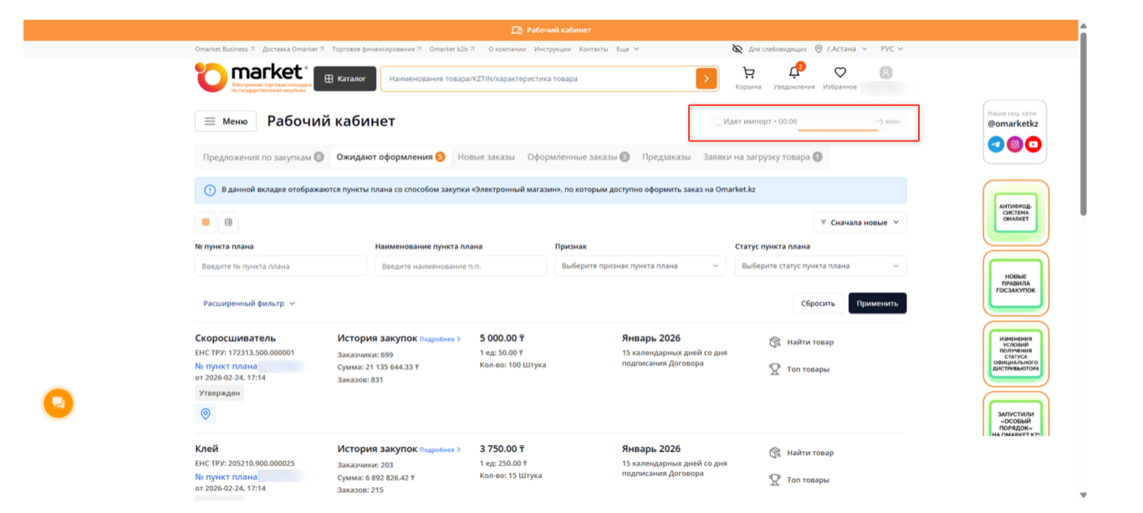Switch to Оформленные заказы tab
Viewport: 1143px width, 513px height.
pos(579,157)
